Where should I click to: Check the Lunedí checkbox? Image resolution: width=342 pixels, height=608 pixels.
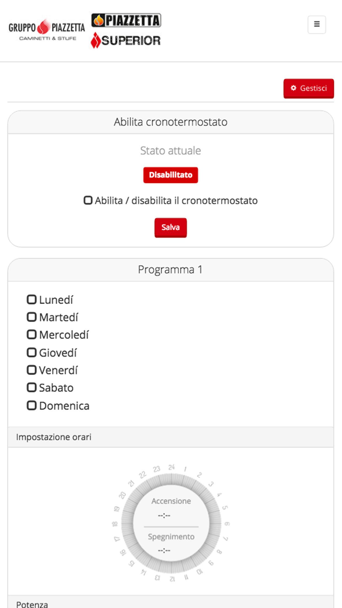[x=32, y=300]
